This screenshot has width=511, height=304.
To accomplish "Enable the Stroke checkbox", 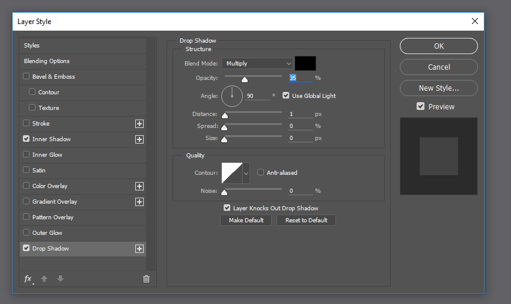I will [26, 123].
